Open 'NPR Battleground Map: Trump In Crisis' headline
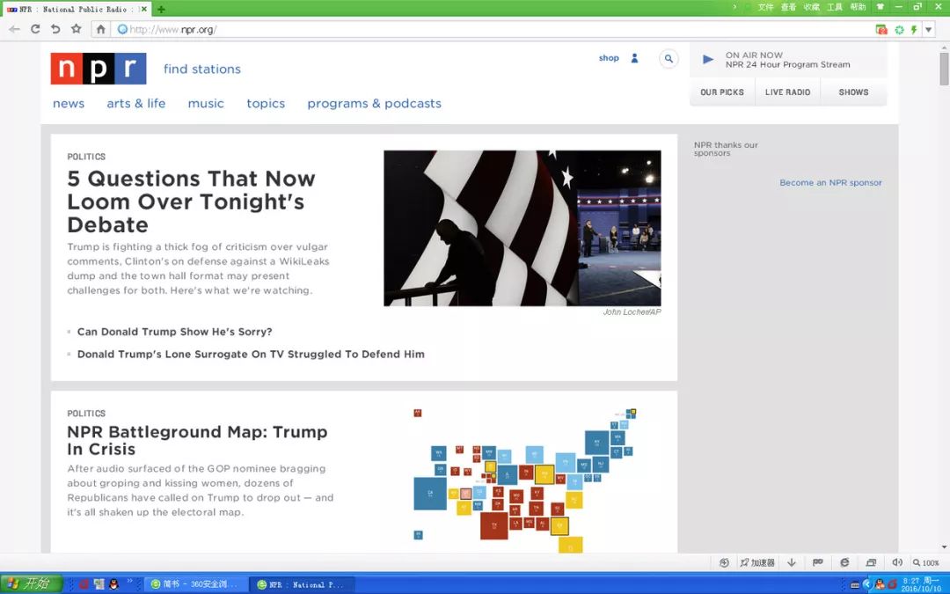950x594 pixels. click(197, 440)
